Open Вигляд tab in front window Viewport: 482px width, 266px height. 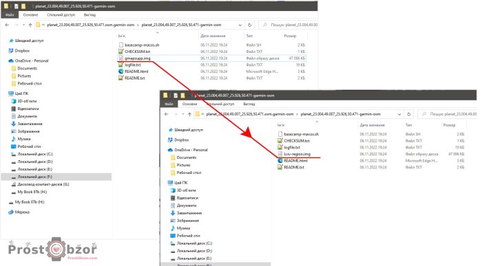[249, 104]
